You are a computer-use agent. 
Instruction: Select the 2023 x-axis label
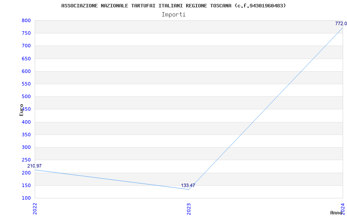[189, 209]
